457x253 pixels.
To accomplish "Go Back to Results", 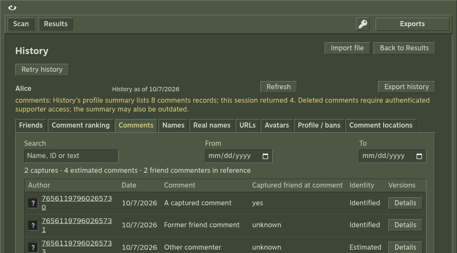I will tap(404, 48).
